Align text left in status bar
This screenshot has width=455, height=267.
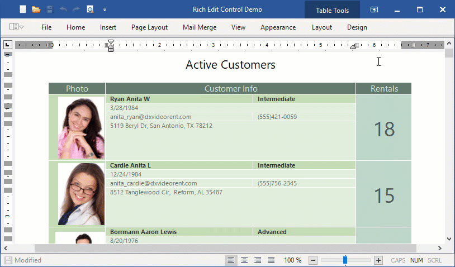(x=231, y=260)
